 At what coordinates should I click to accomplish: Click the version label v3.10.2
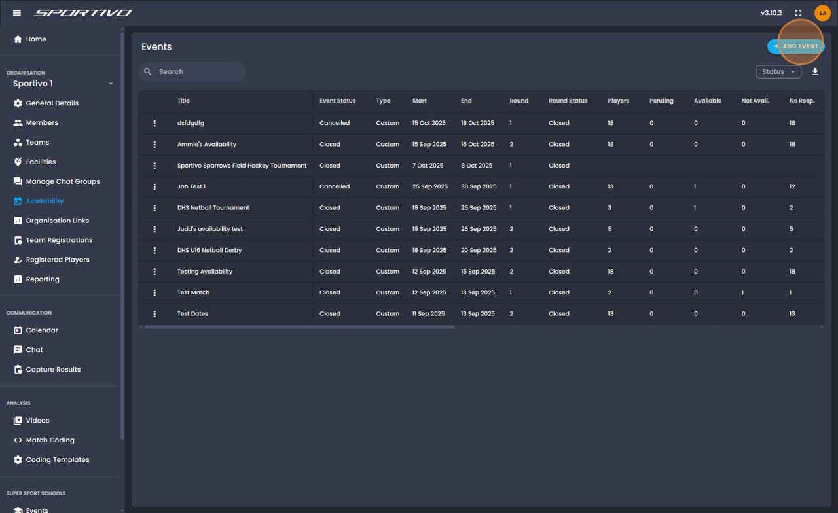coord(771,13)
